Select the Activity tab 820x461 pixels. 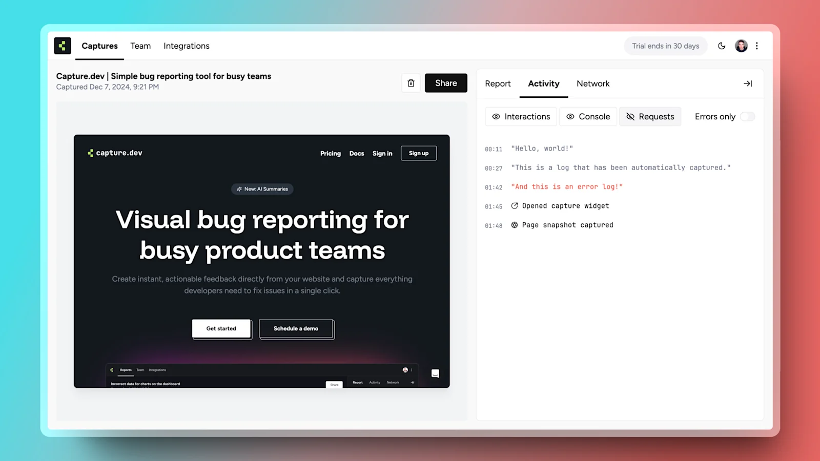pos(544,83)
